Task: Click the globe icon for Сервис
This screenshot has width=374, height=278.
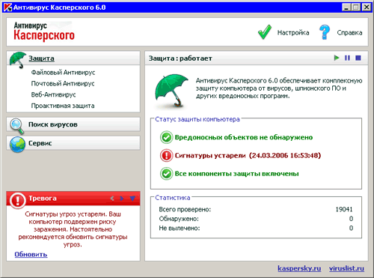Action: 17,144
